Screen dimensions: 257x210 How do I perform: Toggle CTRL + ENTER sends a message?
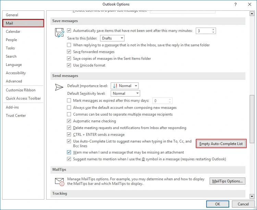[69, 135]
